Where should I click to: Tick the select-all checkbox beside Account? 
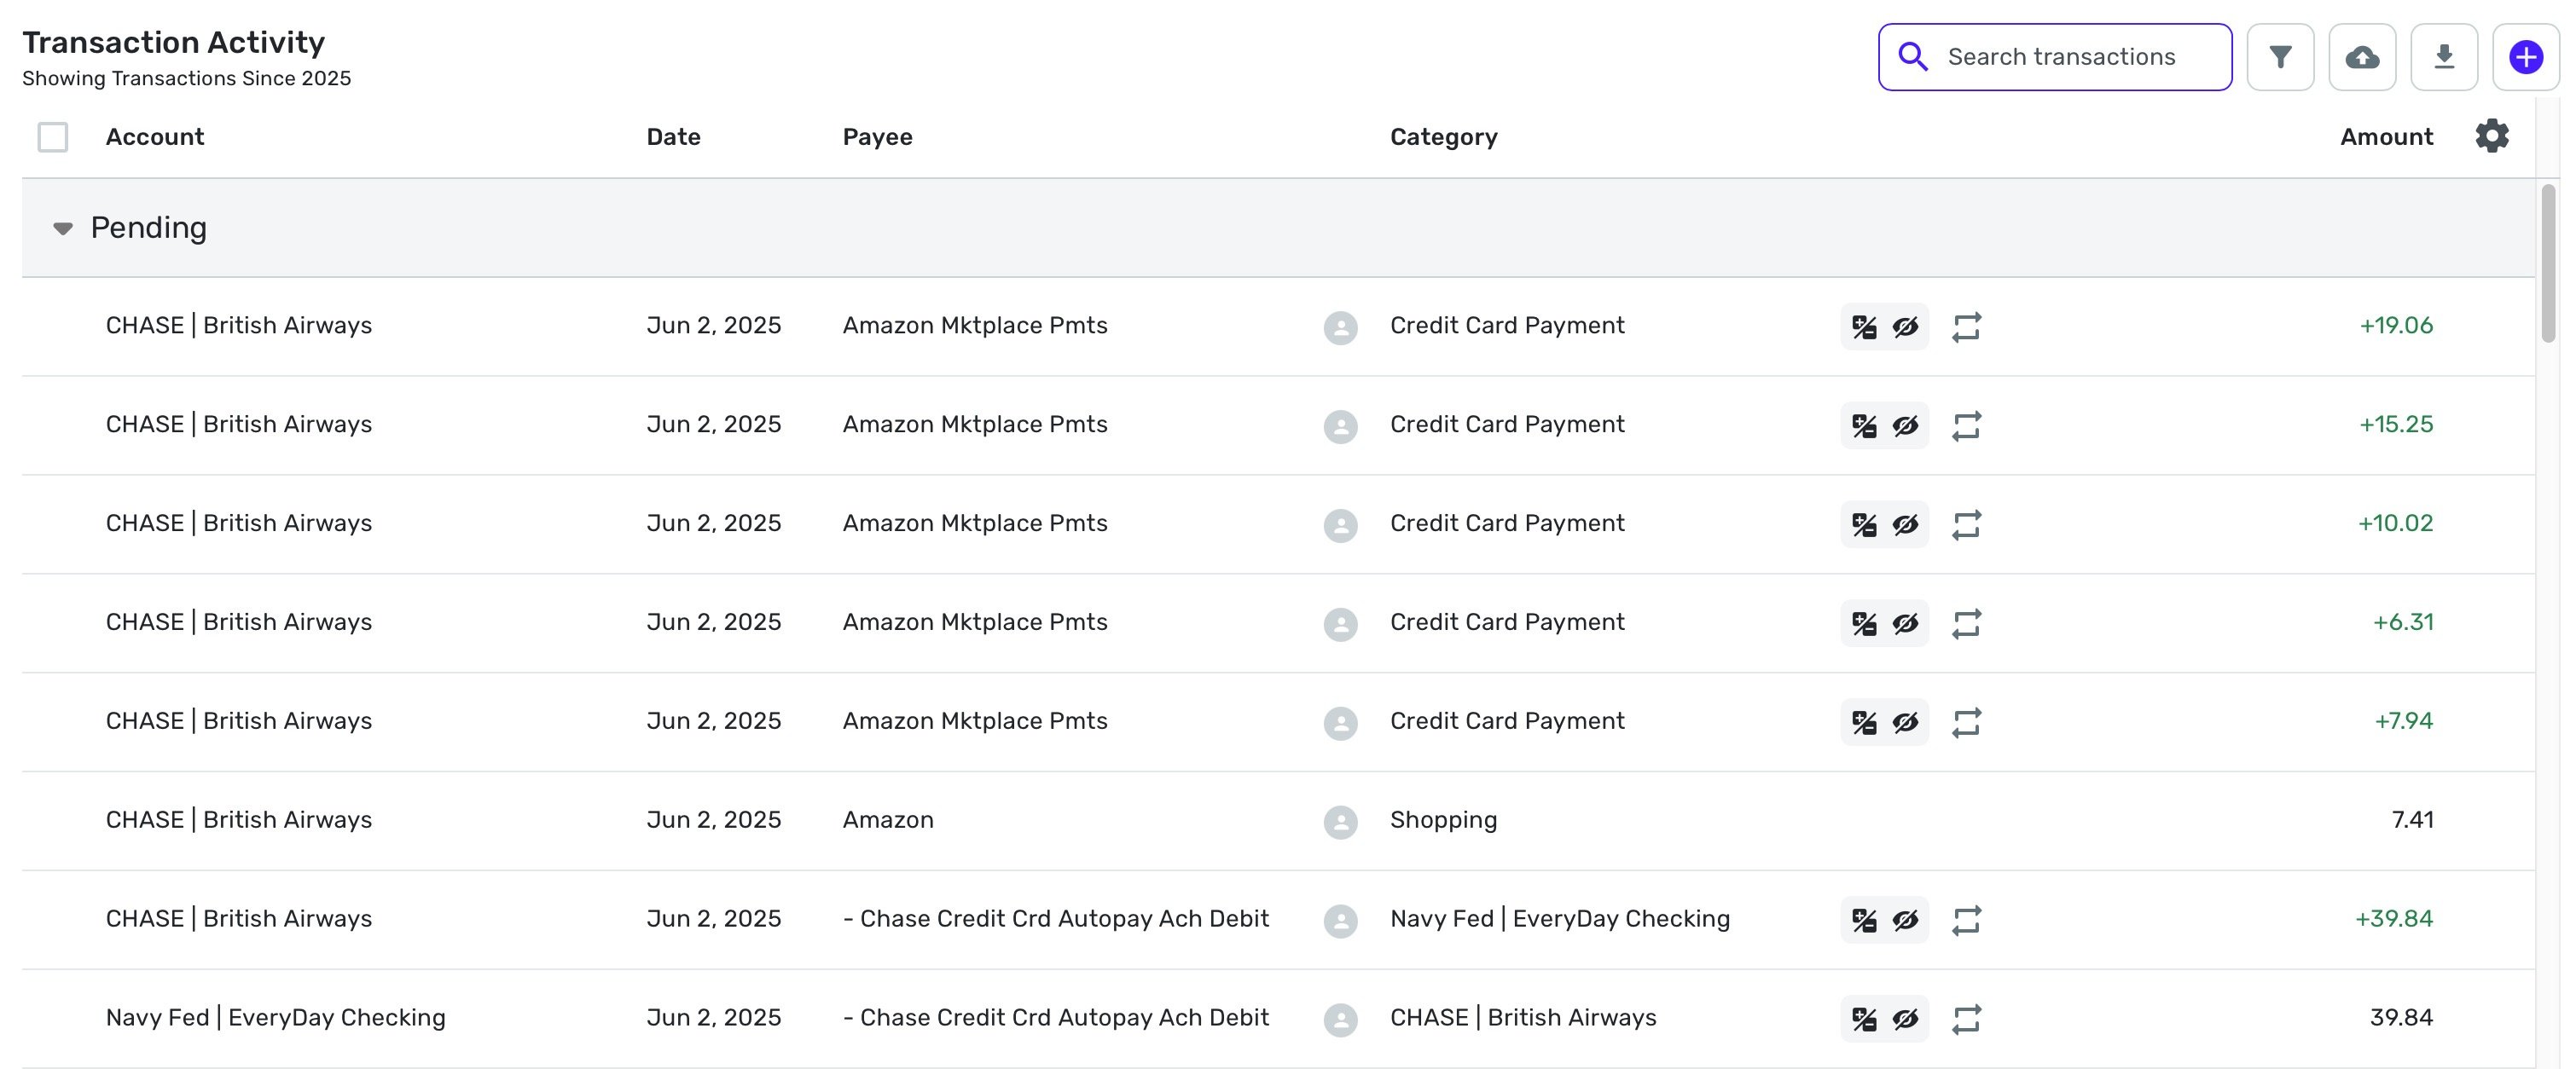[x=53, y=137]
